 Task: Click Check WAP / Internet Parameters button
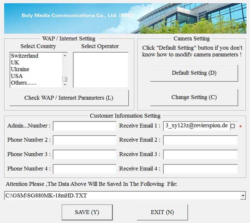tap(69, 98)
